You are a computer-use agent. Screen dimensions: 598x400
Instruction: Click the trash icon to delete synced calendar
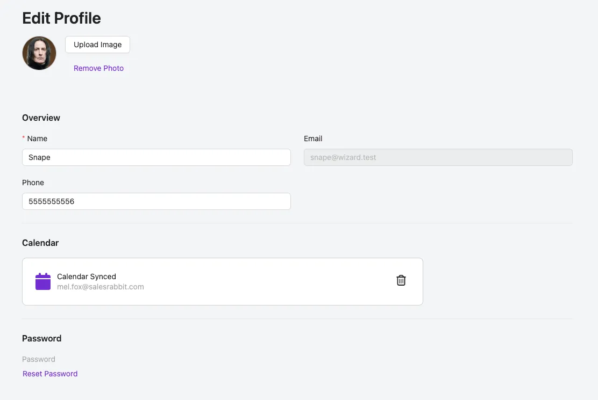[x=401, y=280]
